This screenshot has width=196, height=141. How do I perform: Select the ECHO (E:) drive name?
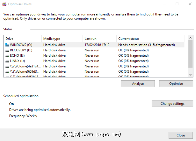point(17,55)
